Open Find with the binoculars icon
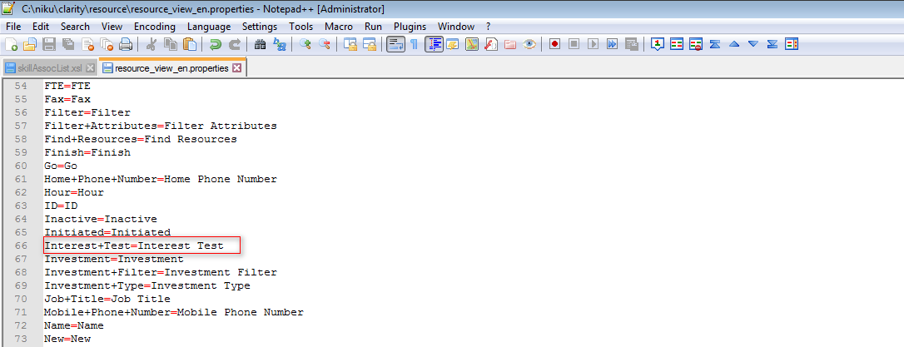 tap(260, 44)
